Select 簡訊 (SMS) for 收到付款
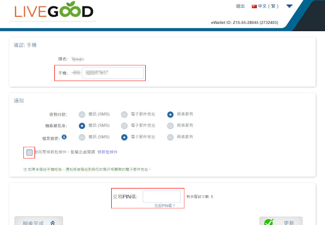The width and height of the screenshot is (325, 225). (82, 114)
